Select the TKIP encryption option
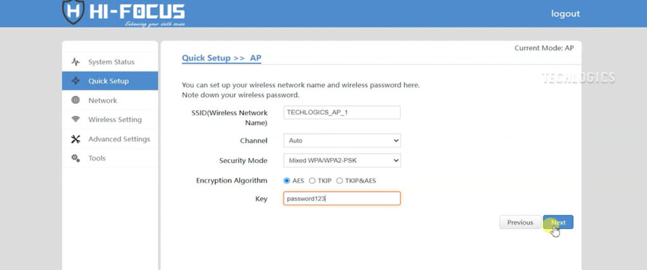The image size is (647, 270). pyautogui.click(x=312, y=181)
